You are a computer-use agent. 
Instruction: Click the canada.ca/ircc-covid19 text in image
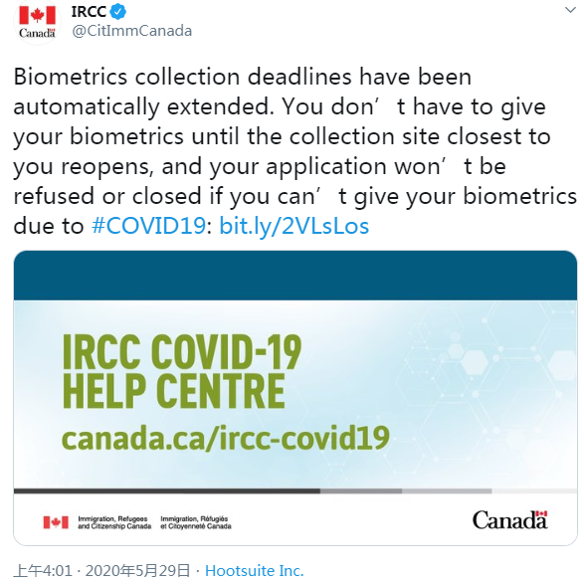(x=225, y=438)
